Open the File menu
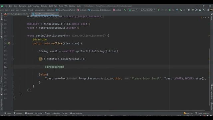 (x=6, y=6)
